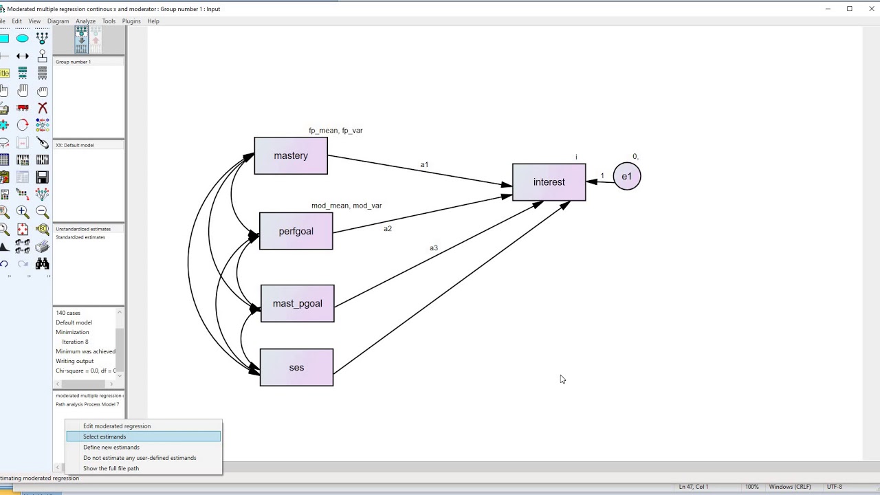This screenshot has width=880, height=495.
Task: Select the reflect indicators tool
Action: click(42, 125)
